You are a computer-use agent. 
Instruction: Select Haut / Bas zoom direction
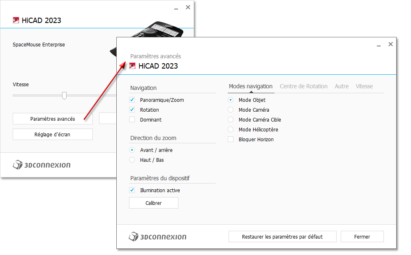[x=132, y=160]
